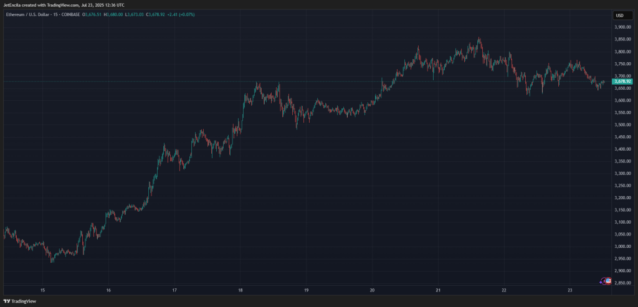Click the 3,750.00 price scale label
The width and height of the screenshot is (638, 307).
pyautogui.click(x=622, y=64)
